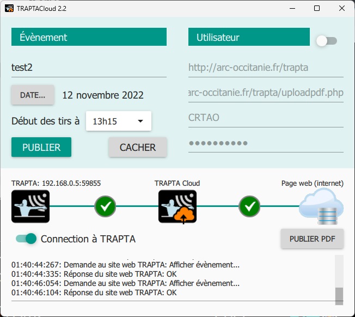Click the uploadpdf.php URL field
Viewport: 355px width, 317px height.
click(266, 93)
